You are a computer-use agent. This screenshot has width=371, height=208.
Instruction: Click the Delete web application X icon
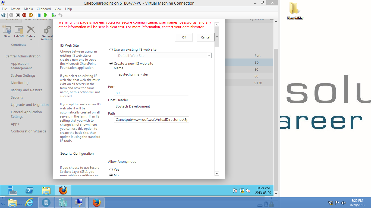pos(31,30)
